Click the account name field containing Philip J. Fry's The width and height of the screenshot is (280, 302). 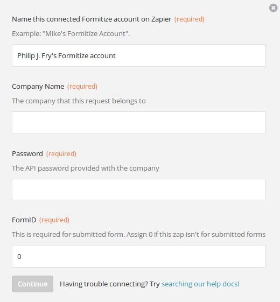coord(138,55)
